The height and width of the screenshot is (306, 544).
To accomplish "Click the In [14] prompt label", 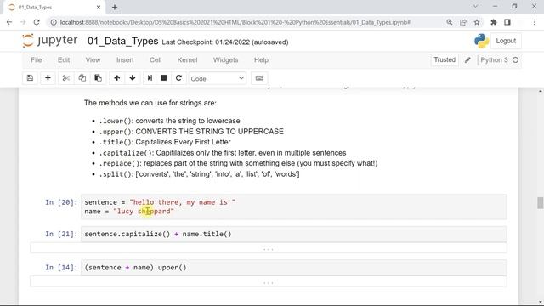I will coord(61,268).
